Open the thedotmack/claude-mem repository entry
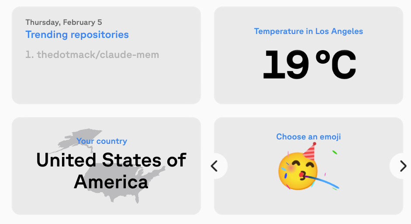The height and width of the screenshot is (224, 411). pyautogui.click(x=98, y=55)
